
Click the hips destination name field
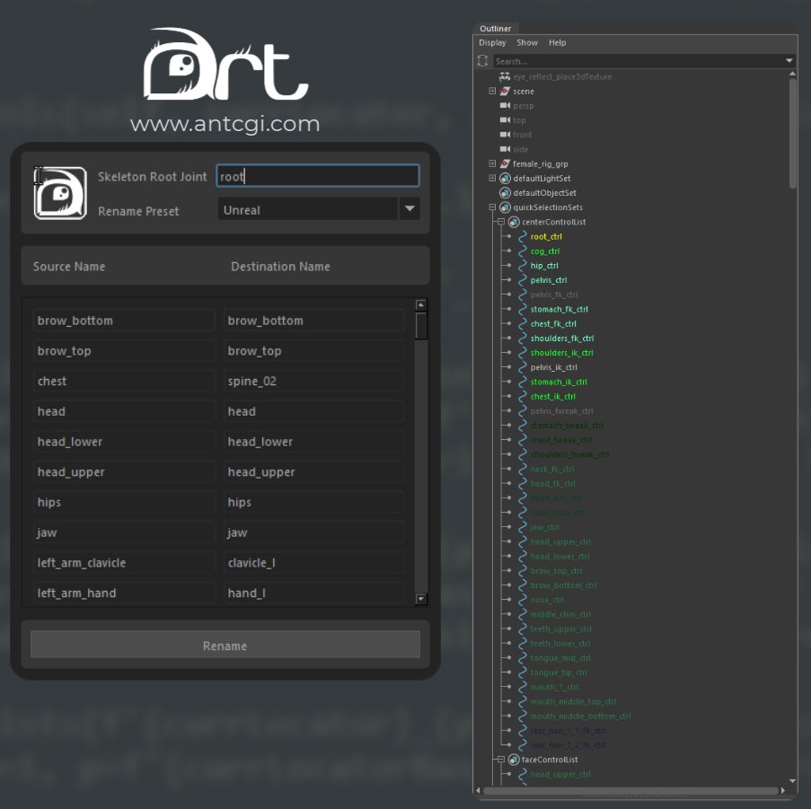click(314, 502)
